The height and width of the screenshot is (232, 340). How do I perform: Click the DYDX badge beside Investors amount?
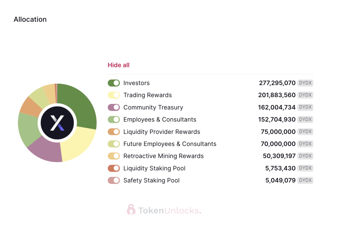[x=305, y=83]
